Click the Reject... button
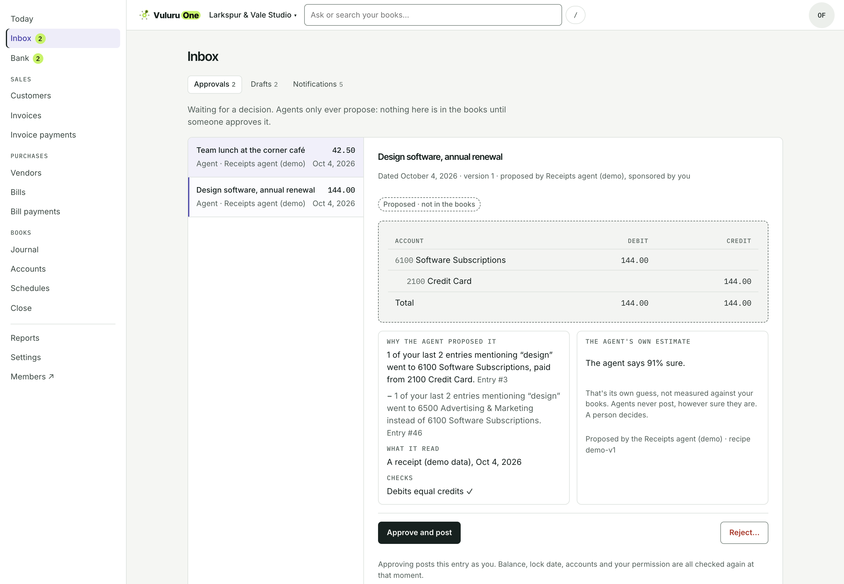The width and height of the screenshot is (844, 584). tap(744, 533)
